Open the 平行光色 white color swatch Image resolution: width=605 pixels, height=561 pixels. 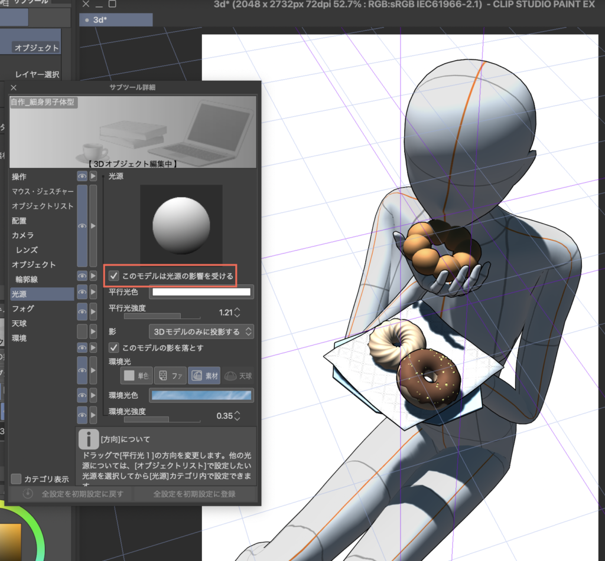pos(201,291)
